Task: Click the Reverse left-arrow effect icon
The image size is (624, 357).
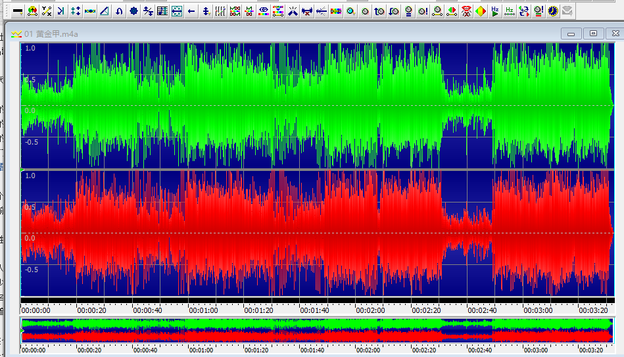Action: pos(191,11)
